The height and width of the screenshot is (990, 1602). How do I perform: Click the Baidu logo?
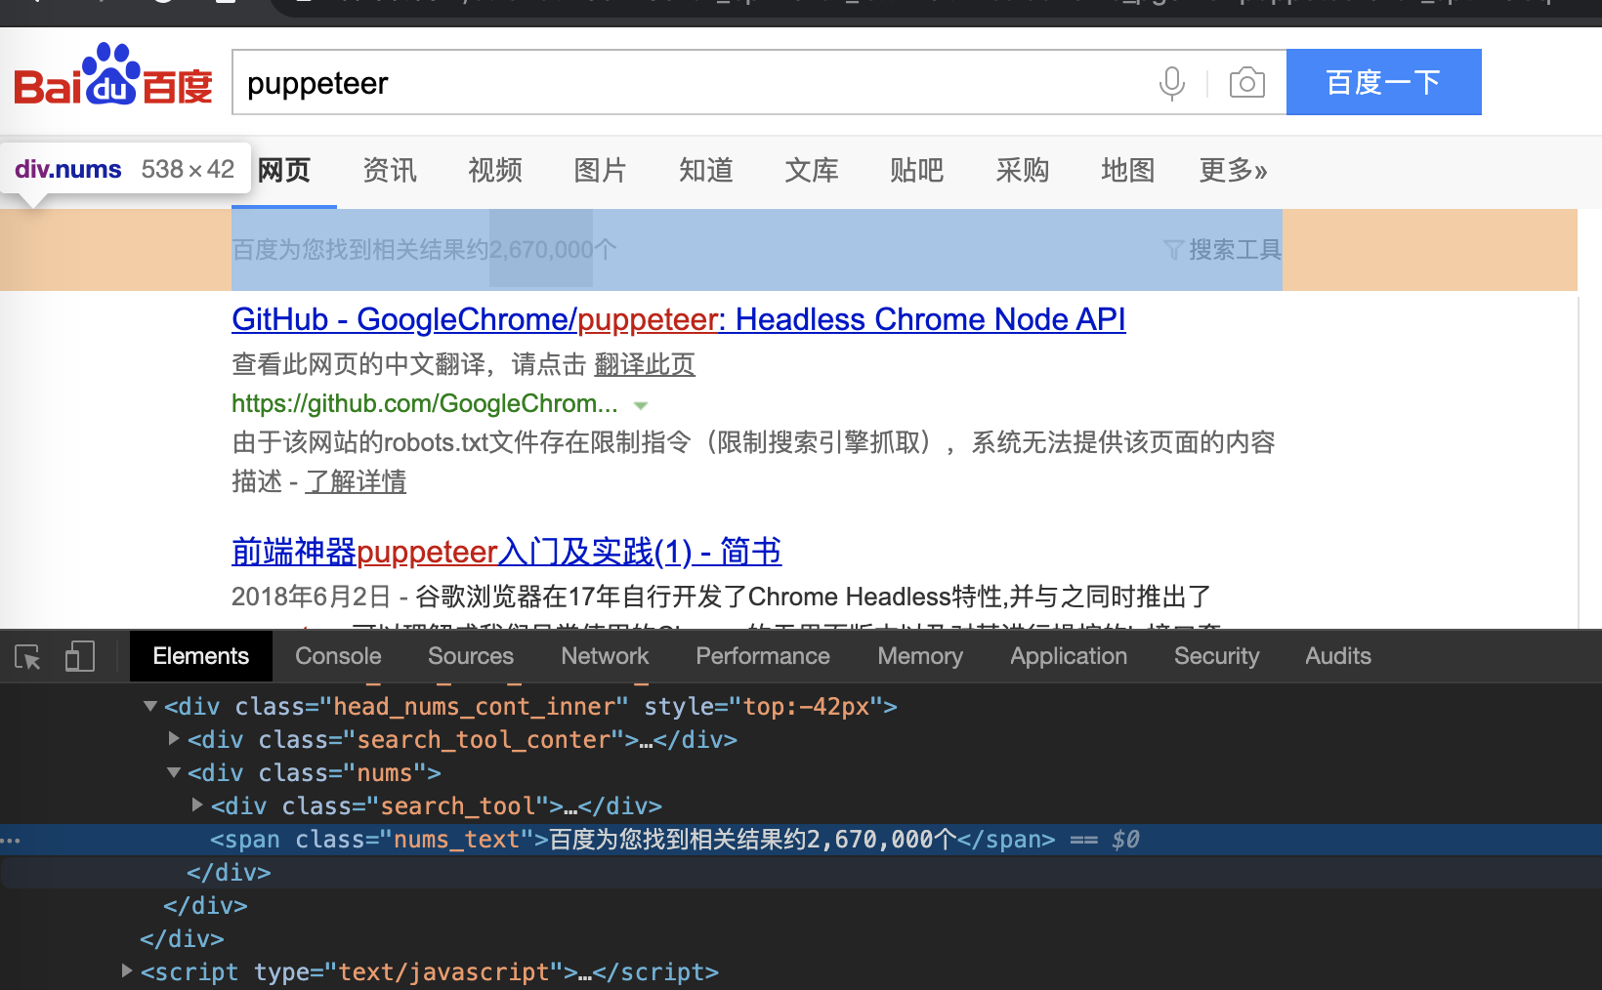click(112, 75)
